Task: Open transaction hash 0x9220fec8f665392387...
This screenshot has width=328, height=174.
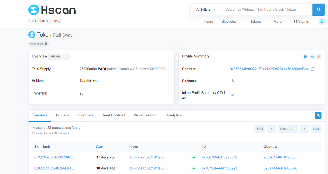Action: (x=54, y=157)
